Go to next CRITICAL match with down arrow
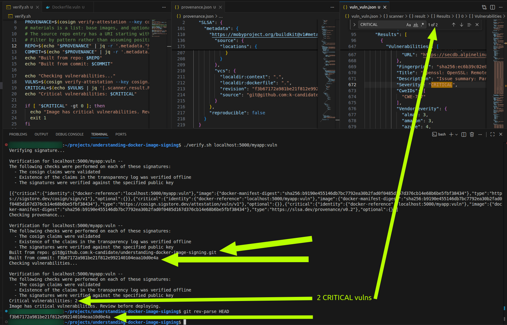 pos(461,25)
